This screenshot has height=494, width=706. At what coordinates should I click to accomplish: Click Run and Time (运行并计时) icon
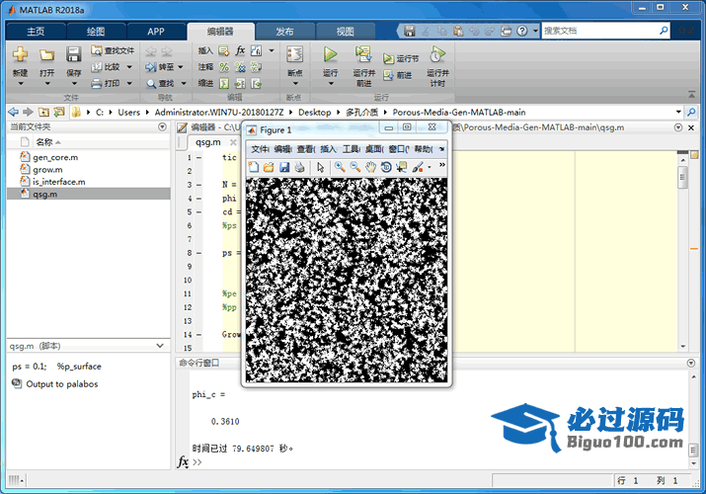pos(437,54)
